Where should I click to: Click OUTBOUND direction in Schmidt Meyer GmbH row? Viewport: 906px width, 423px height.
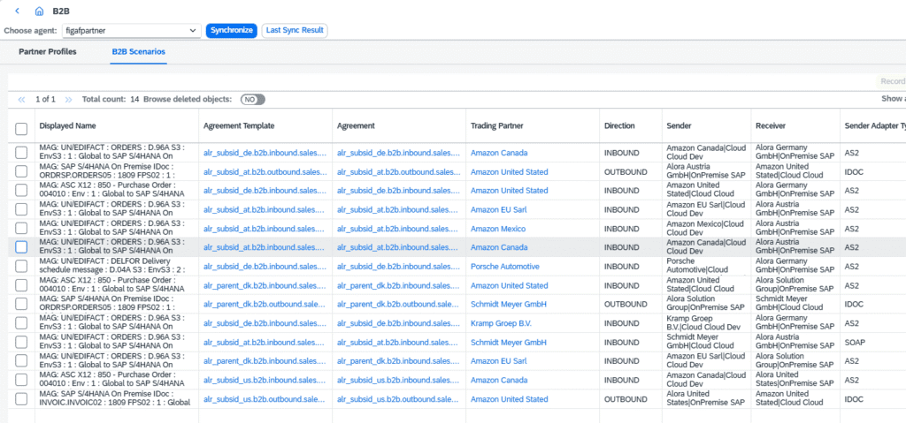click(626, 304)
